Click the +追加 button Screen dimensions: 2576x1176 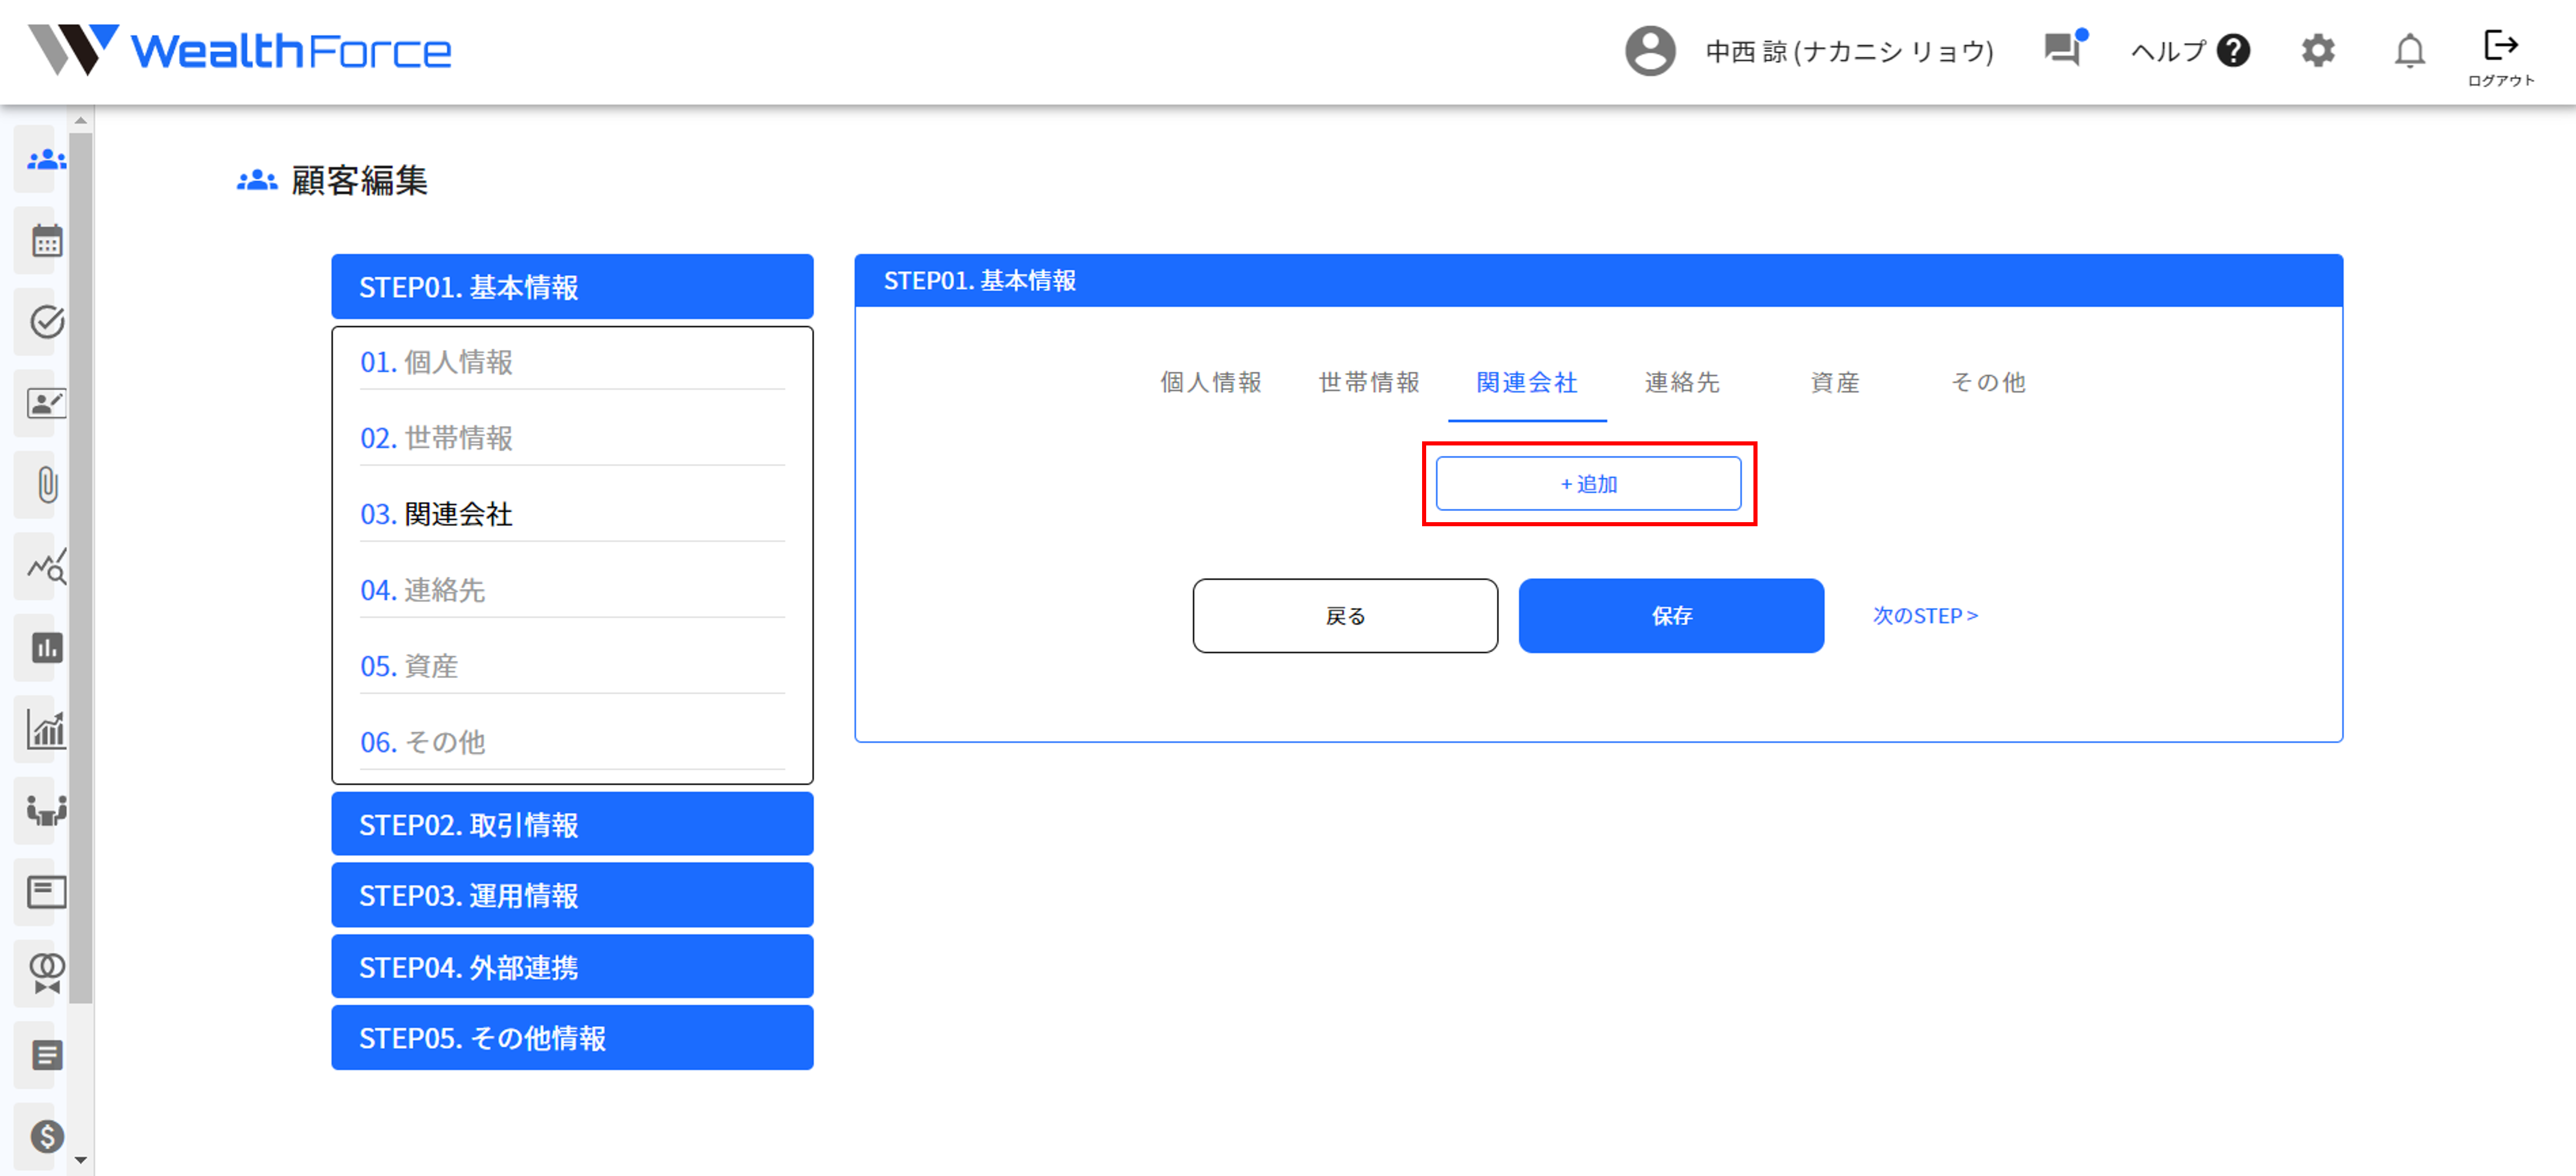pos(1588,484)
